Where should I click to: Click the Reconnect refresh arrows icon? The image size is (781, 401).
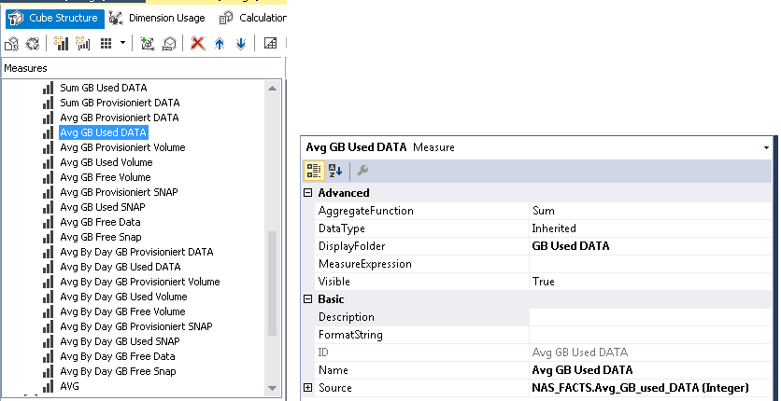[x=33, y=44]
